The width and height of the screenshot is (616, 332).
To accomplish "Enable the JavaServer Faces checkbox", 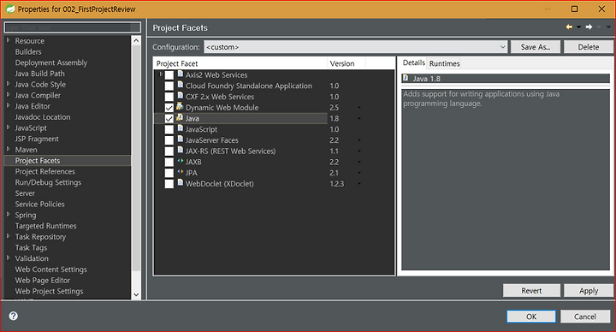I will point(169,140).
